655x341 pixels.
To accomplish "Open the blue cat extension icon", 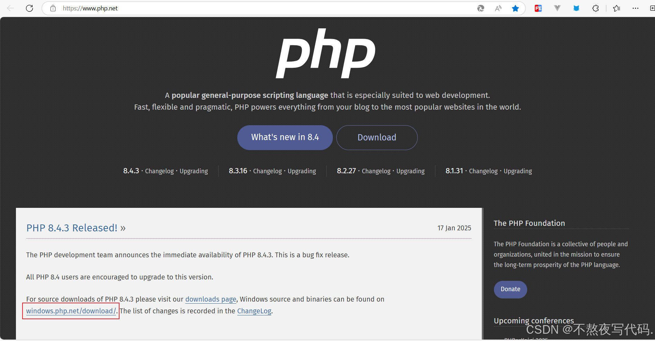I will [576, 8].
